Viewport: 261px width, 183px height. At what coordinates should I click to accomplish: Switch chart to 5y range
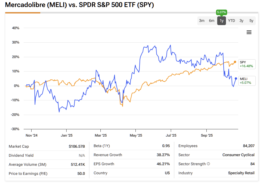coord(251,21)
